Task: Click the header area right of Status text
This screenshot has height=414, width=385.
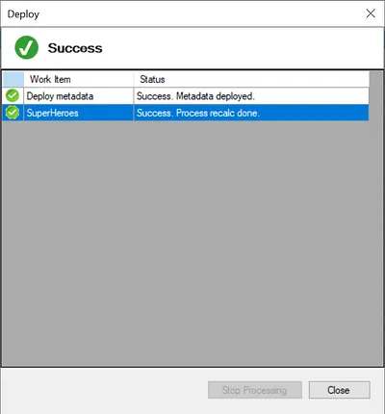Action: pos(267,79)
